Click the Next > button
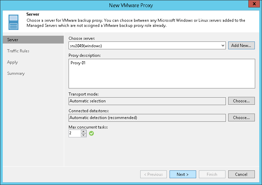This screenshot has width=262, height=185. click(x=183, y=174)
